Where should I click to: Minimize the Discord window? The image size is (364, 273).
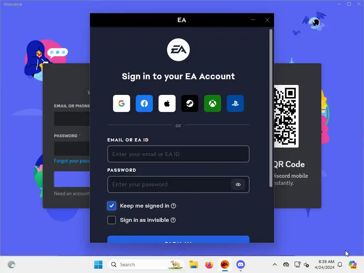point(339,4)
